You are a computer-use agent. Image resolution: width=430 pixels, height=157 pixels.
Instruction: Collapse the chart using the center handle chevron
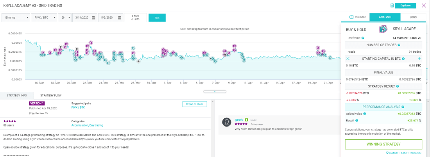[x=215, y=91]
